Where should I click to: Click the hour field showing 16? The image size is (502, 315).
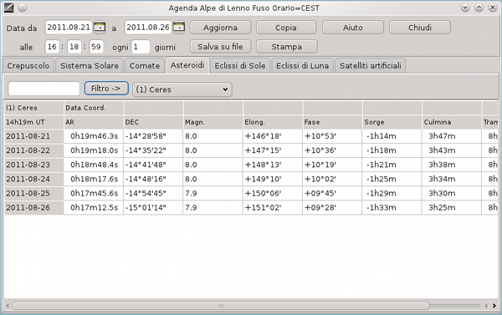52,47
